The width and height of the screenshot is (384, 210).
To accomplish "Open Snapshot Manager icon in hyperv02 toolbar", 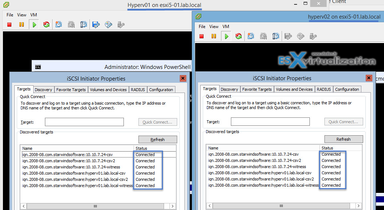I will (x=276, y=36).
